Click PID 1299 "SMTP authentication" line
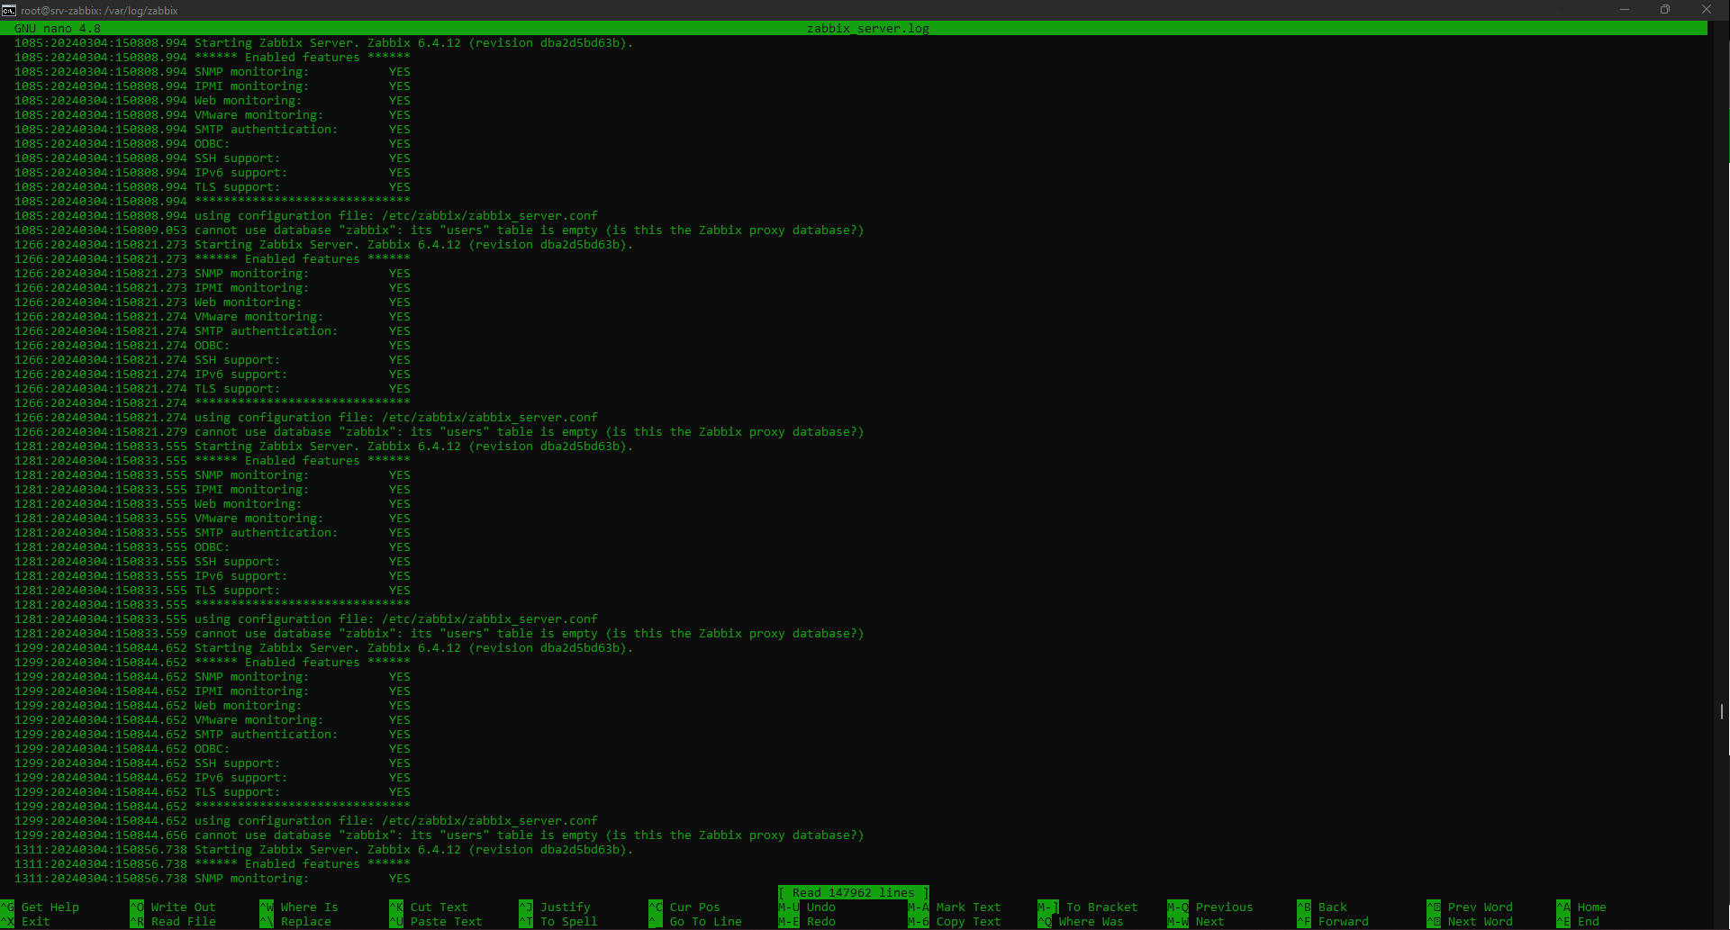 [x=213, y=735]
